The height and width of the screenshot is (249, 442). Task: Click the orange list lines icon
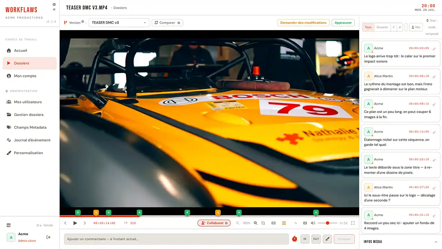pyautogui.click(x=284, y=223)
